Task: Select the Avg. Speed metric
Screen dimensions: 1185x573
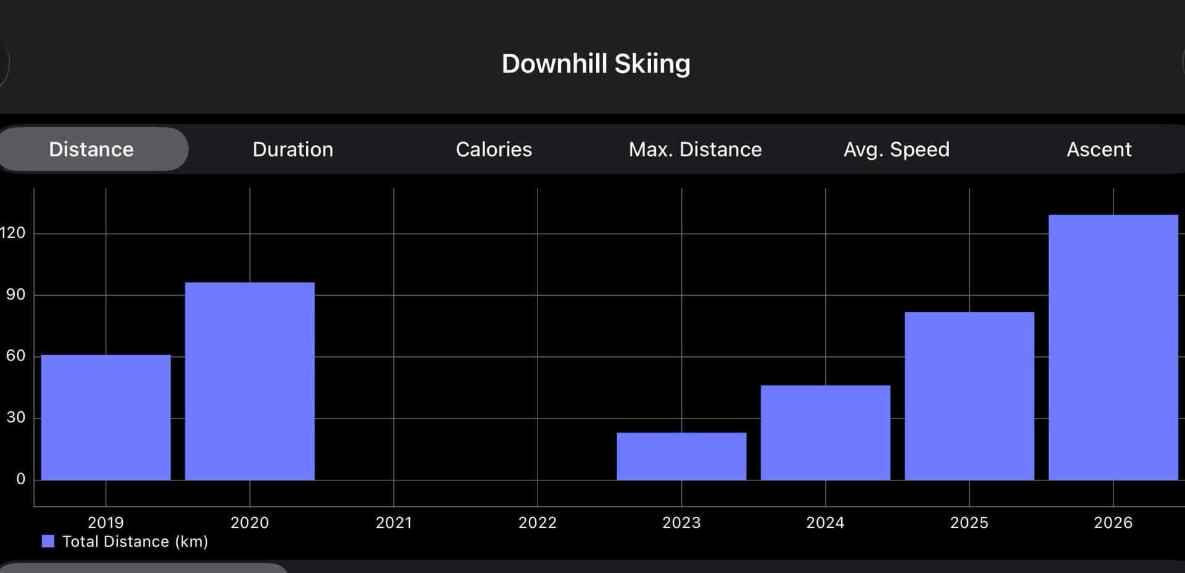Action: (x=896, y=149)
